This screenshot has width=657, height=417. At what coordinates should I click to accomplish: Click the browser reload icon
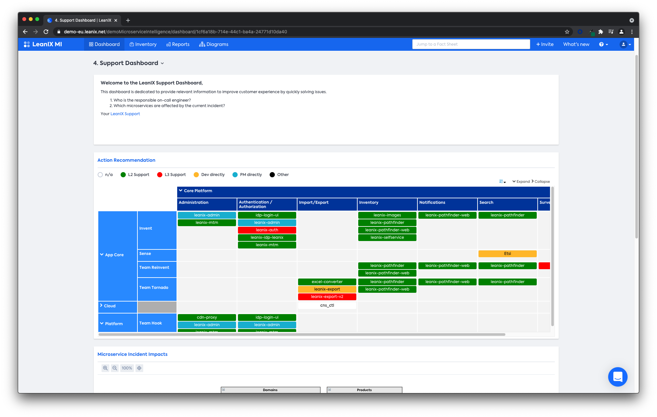coord(46,32)
